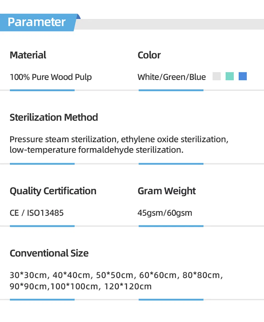Click the Pressure steam sterilization line
The image size is (264, 322).
point(119,139)
